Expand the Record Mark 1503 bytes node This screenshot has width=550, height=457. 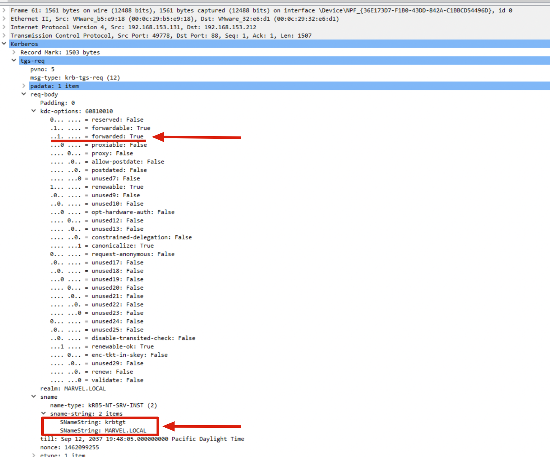(14, 52)
